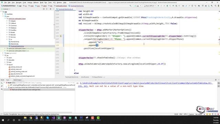Expand the manifests folder
This screenshot has height=124, width=220.
pos(3,14)
